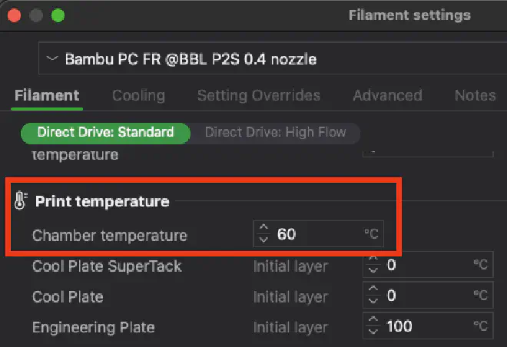Screen dimensions: 507x347
Task: Click the Cool Plate initial layer field
Action: [426, 296]
